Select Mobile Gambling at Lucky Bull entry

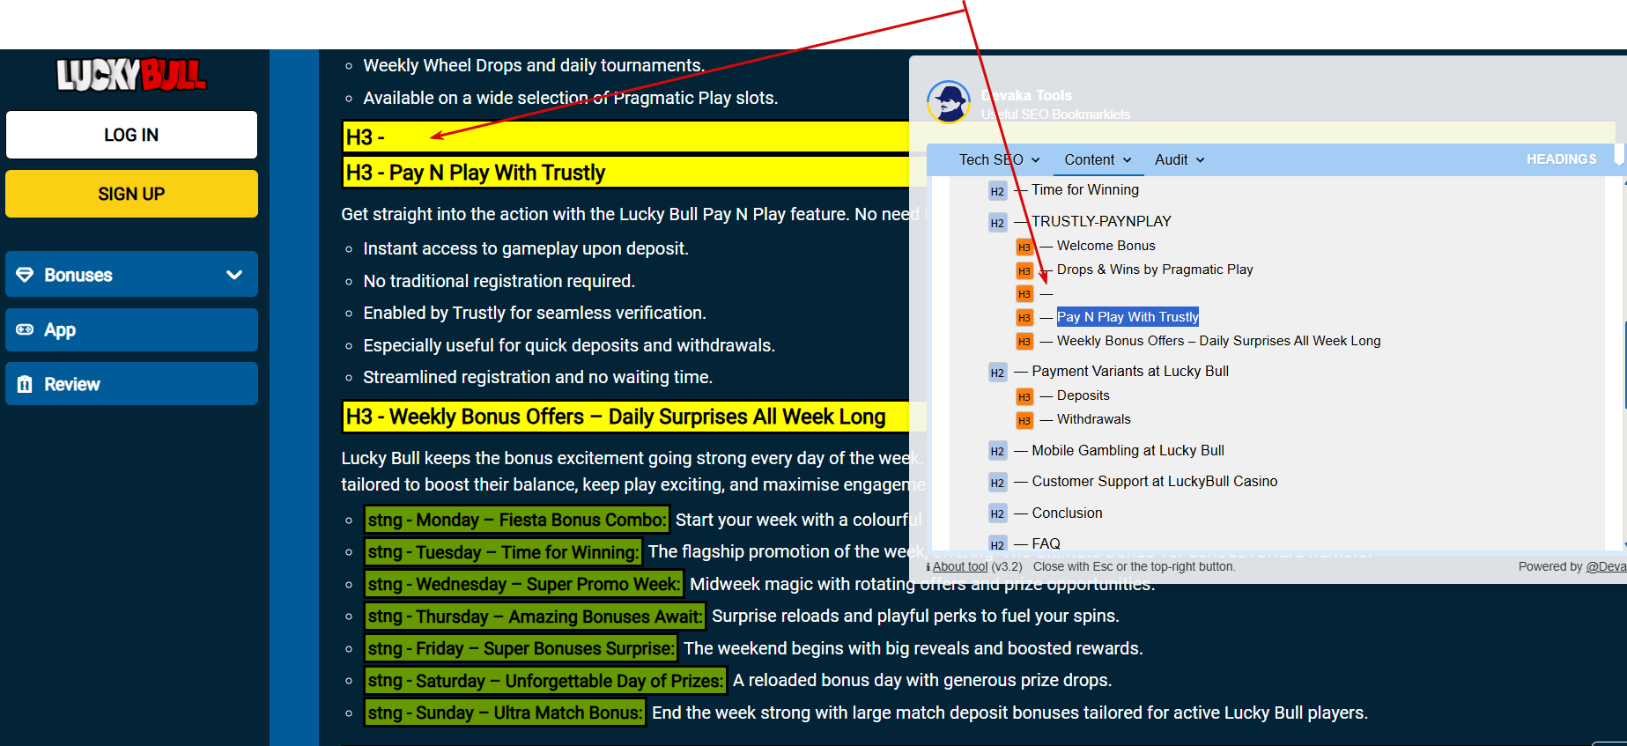coord(1128,450)
